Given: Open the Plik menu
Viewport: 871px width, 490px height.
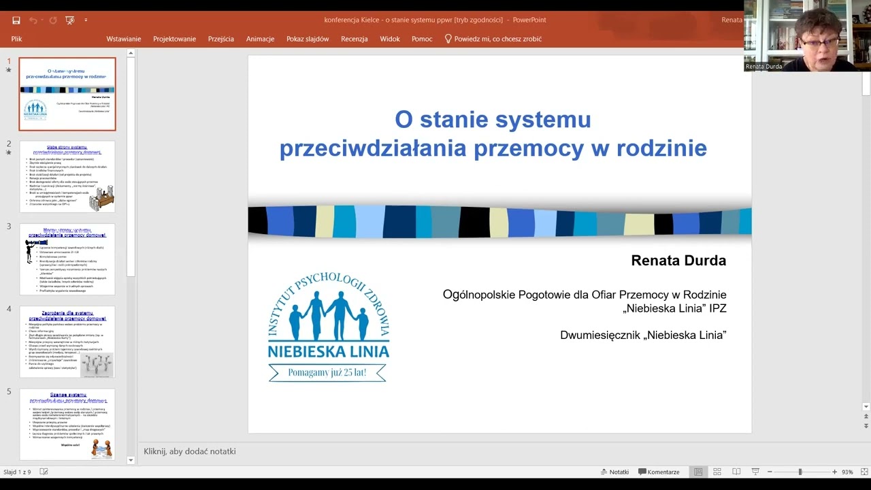Looking at the screenshot, I should (16, 39).
